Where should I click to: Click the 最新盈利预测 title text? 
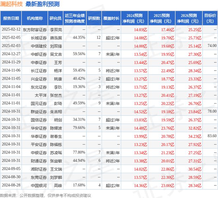tap(43, 4)
